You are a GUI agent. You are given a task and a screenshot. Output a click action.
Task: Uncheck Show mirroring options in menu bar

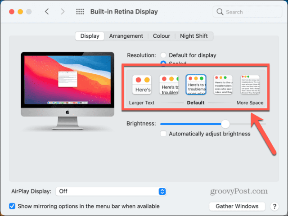coord(12,206)
